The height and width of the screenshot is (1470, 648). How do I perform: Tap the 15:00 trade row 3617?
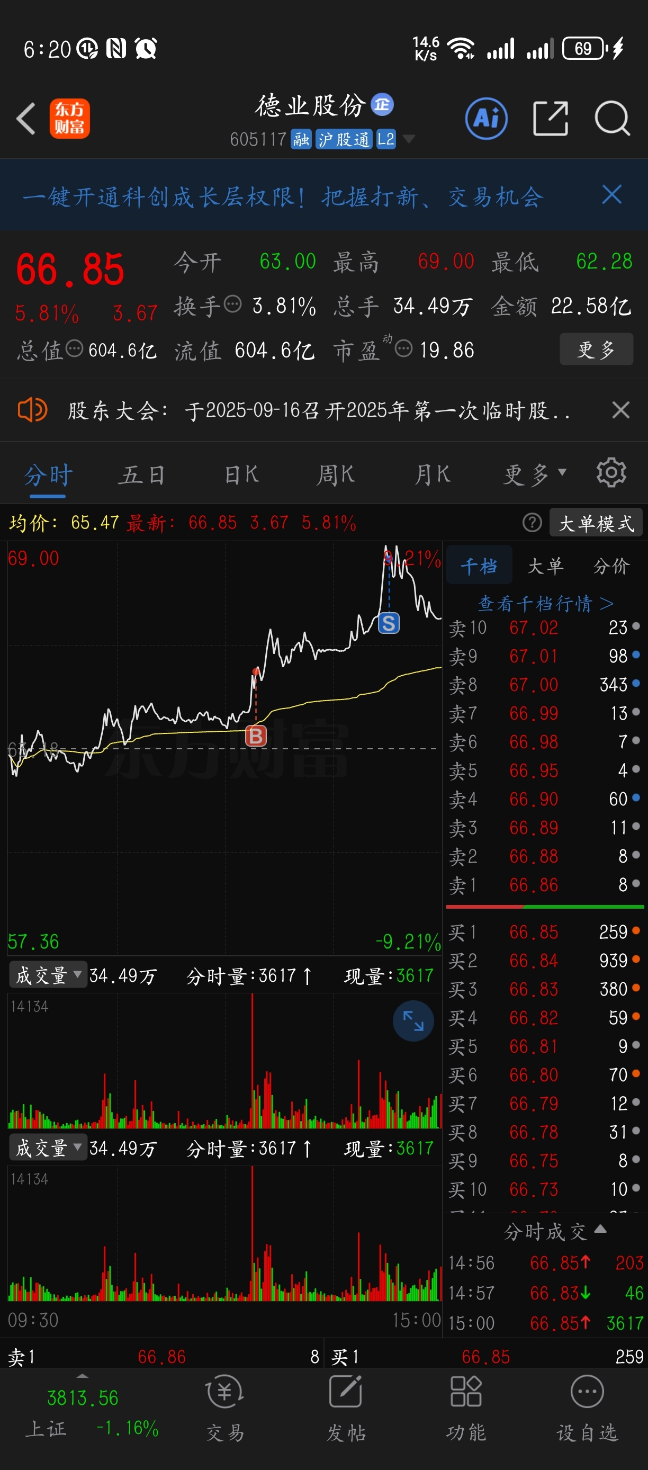[546, 1323]
